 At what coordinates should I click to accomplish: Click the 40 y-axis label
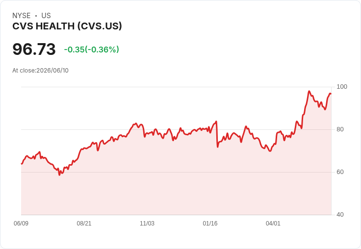point(340,215)
